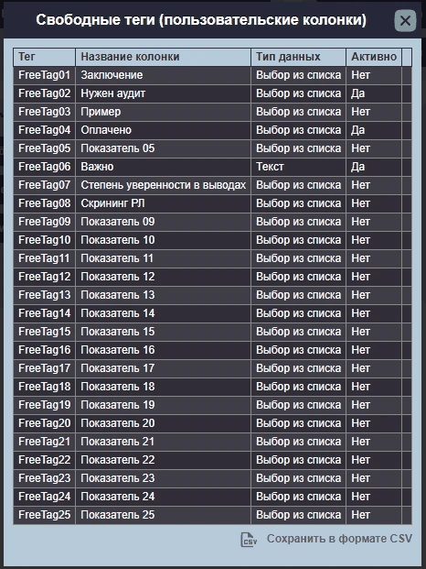
Task: Toggle Активно value for FreeTag06 row
Action: point(374,167)
